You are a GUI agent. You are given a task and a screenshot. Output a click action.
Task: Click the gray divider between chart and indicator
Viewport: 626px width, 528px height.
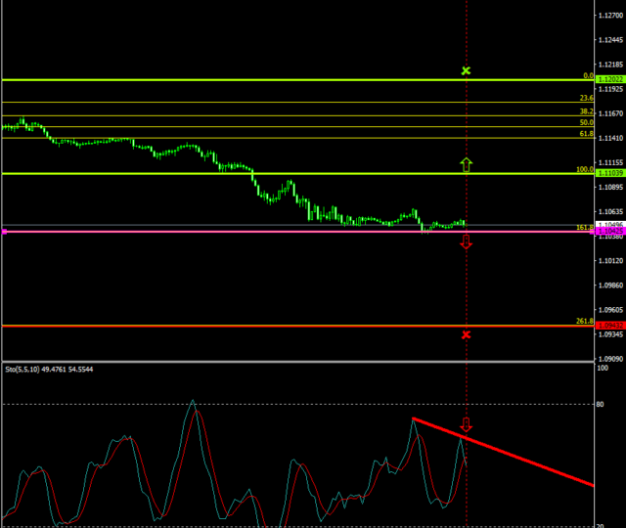(x=293, y=362)
